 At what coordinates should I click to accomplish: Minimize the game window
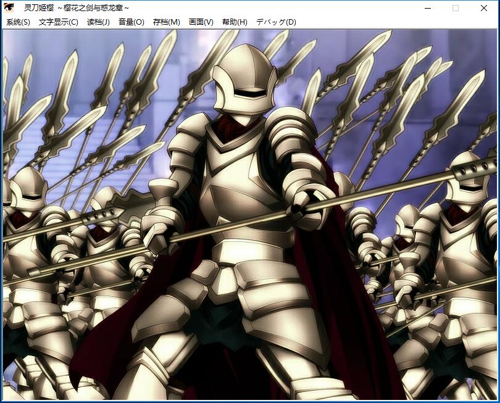pyautogui.click(x=427, y=8)
